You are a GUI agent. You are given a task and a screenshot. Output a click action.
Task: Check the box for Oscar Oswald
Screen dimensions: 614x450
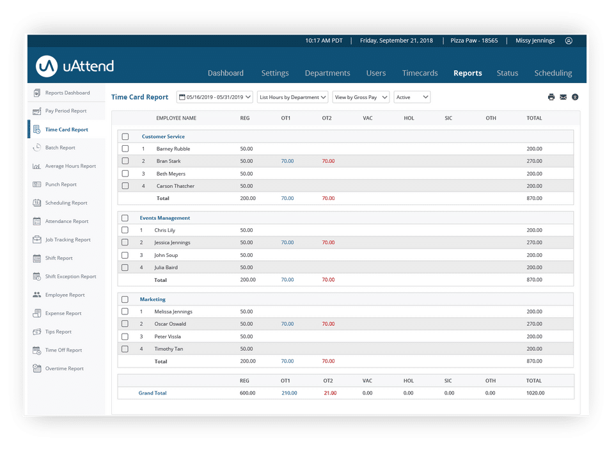click(125, 323)
